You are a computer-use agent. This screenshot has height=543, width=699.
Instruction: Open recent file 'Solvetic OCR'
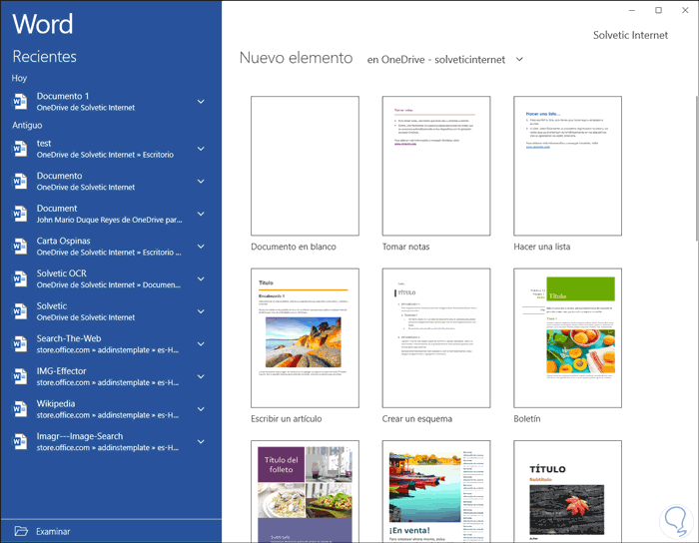tap(111, 278)
